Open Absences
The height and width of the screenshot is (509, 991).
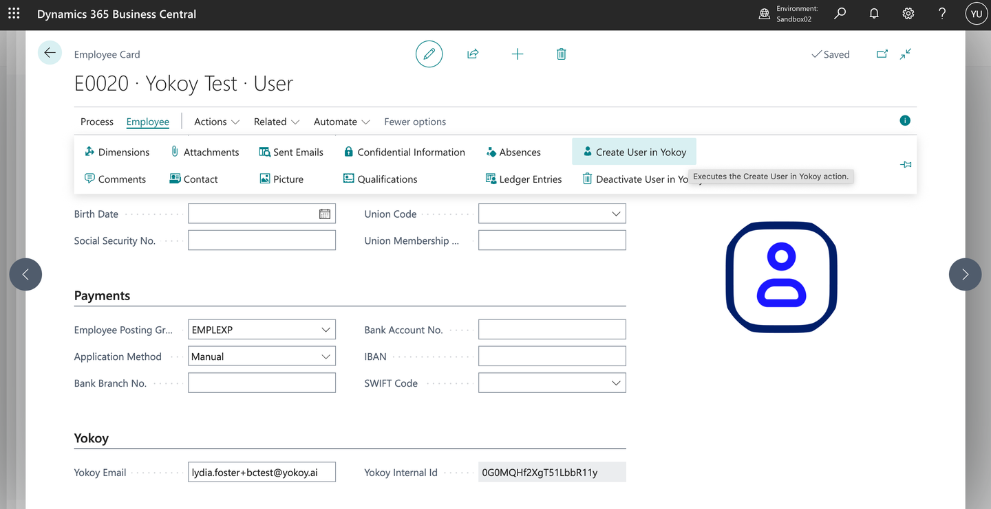tap(513, 152)
